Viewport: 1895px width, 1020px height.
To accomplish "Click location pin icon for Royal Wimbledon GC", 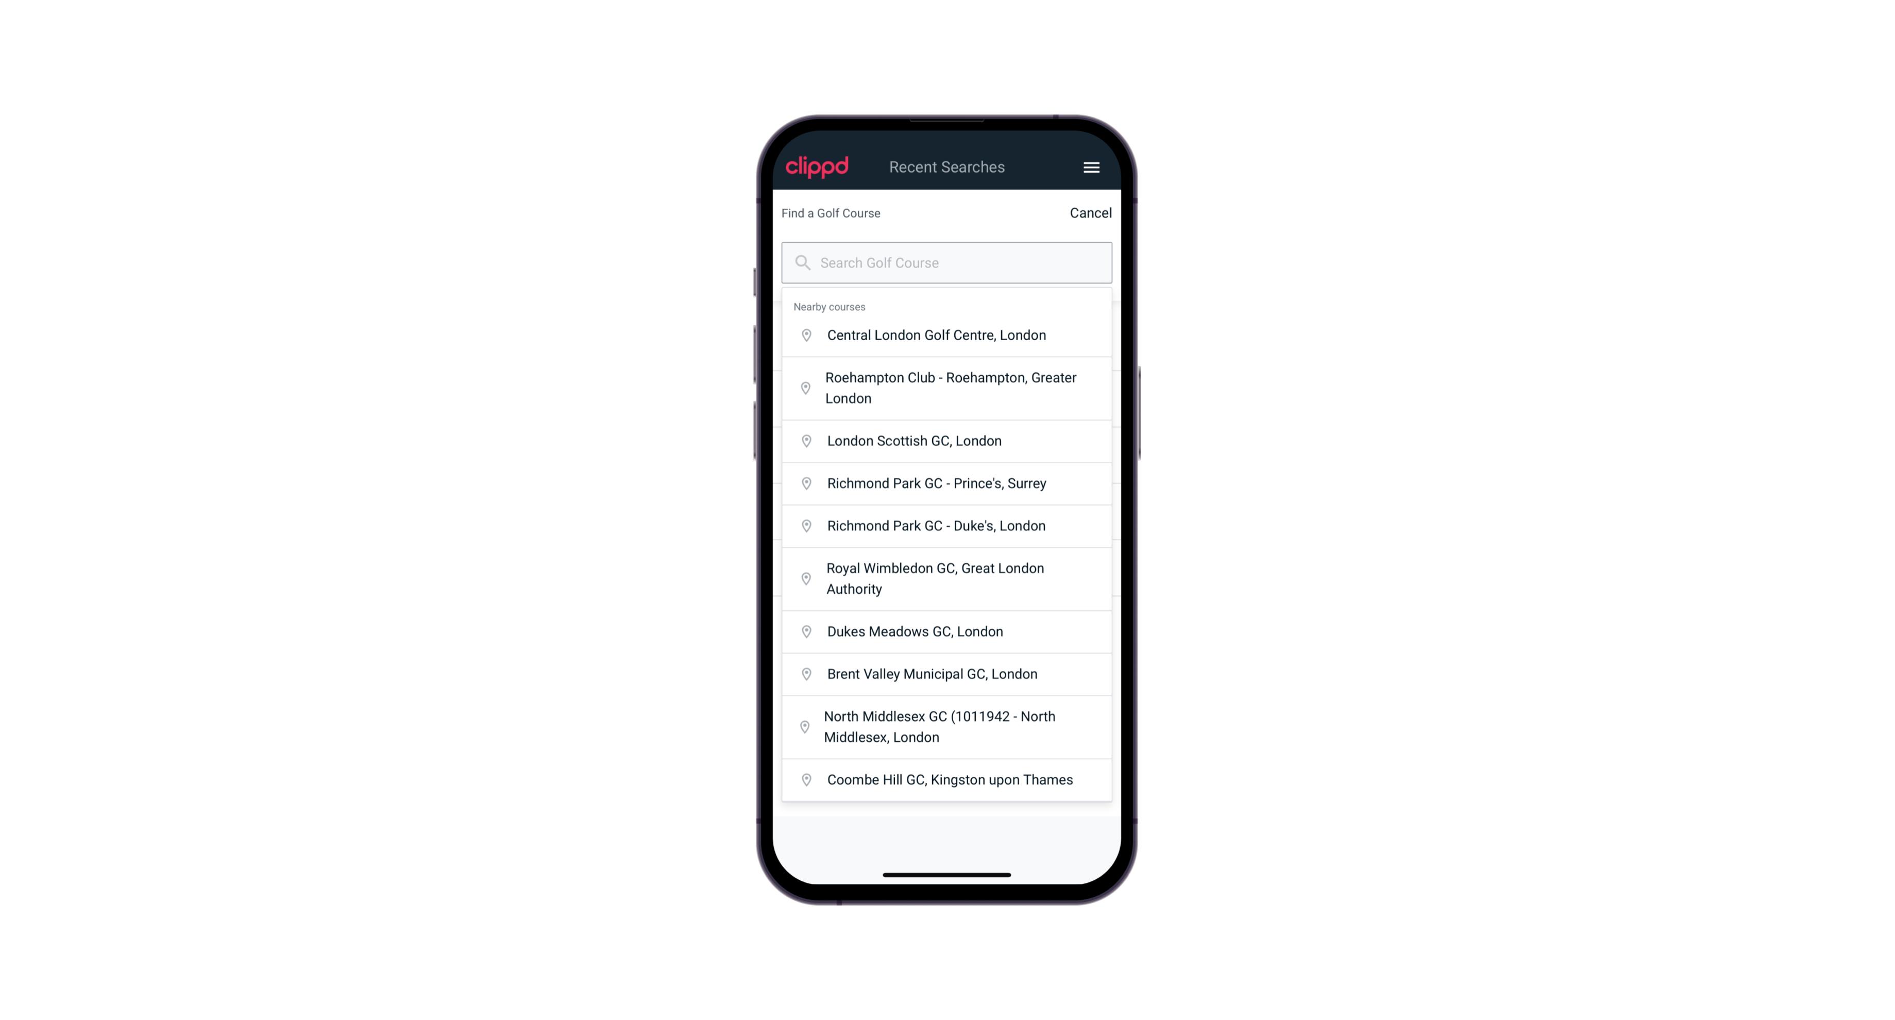I will click(x=803, y=578).
